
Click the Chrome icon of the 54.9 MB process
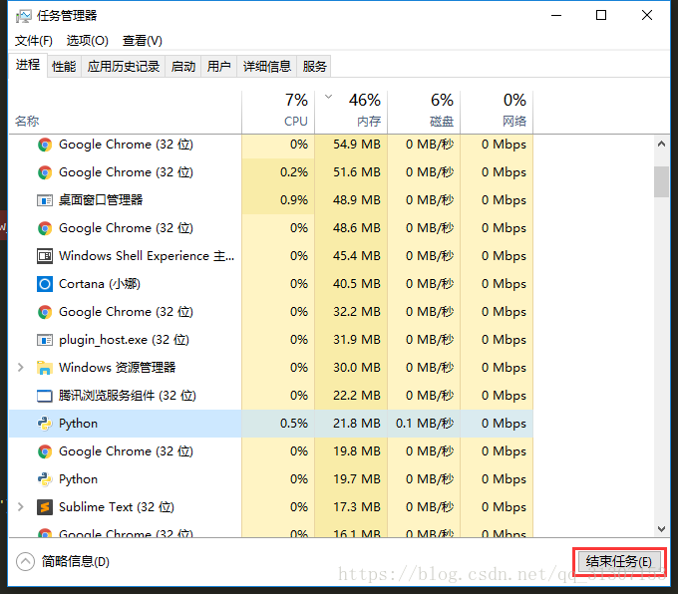(x=45, y=145)
